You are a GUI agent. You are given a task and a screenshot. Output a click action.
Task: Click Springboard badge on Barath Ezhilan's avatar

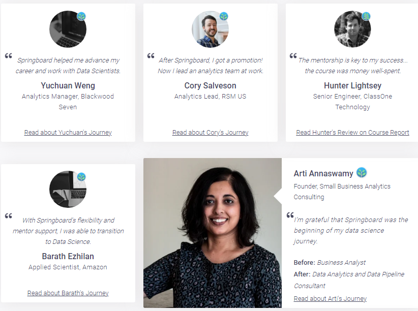click(81, 177)
